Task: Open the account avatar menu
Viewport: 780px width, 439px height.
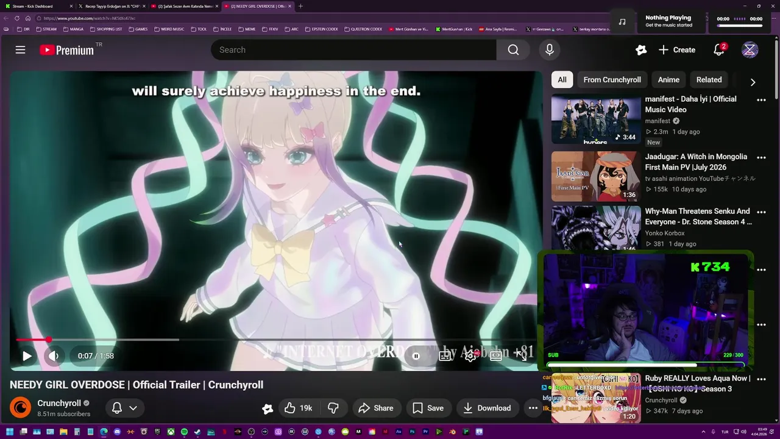Action: [750, 50]
